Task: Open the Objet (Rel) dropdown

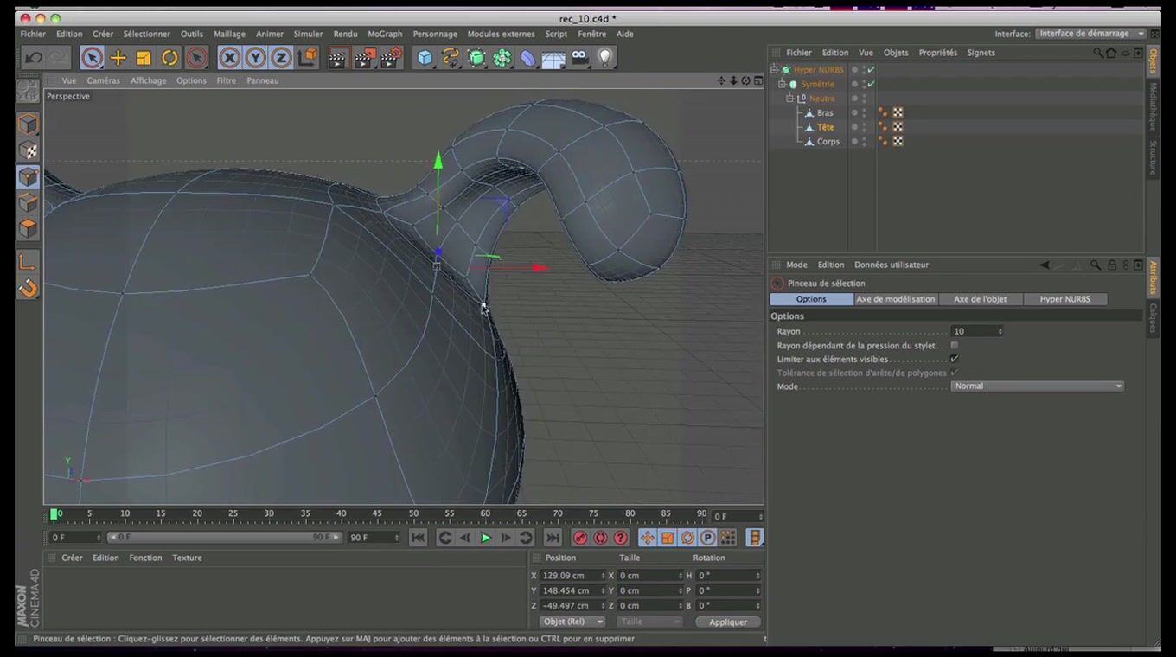Action: click(x=572, y=622)
